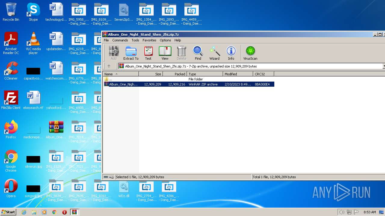Sort files by Modified column header
This screenshot has width=385, height=216.
pos(238,74)
